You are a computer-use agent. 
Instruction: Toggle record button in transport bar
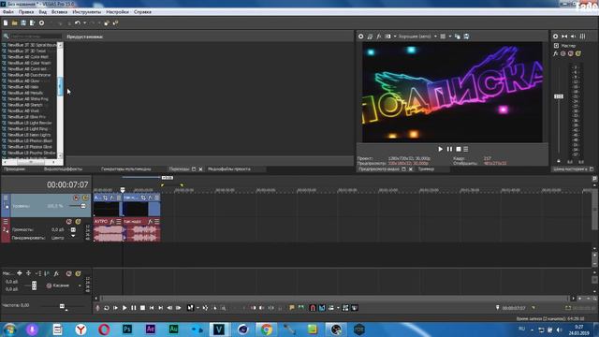[97, 308]
